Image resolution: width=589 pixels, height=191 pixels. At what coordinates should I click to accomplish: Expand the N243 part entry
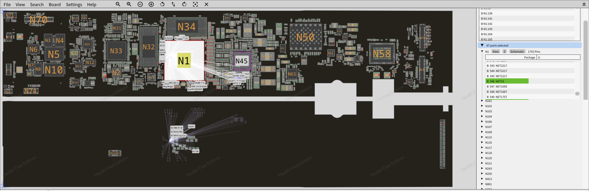pos(482,169)
